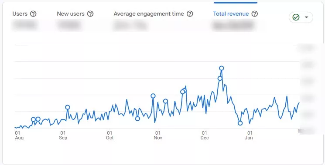Click the '01 Jan' axis label
Screen dimensions: 325x165
coord(249,135)
